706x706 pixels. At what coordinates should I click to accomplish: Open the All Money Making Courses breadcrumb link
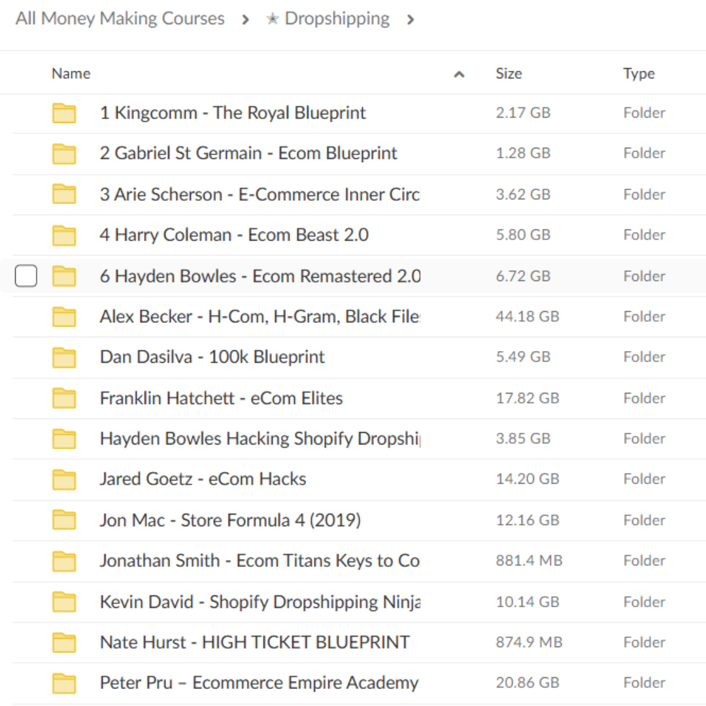[x=120, y=18]
